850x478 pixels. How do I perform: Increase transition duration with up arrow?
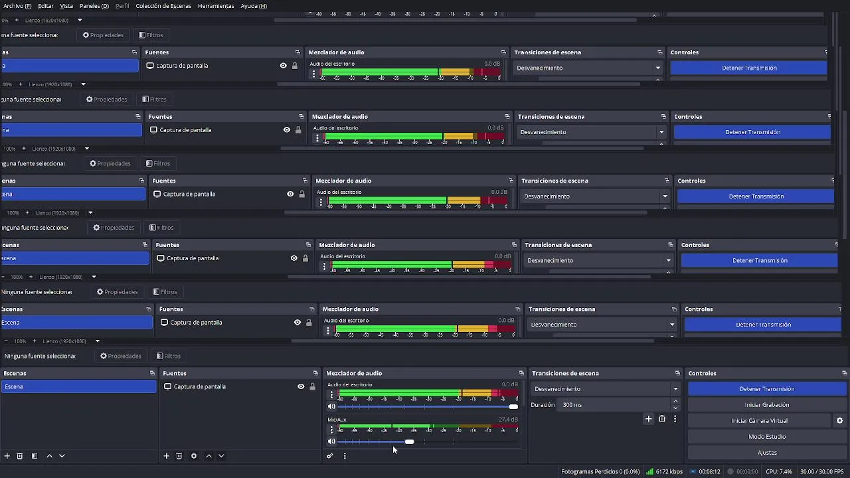[675, 402]
